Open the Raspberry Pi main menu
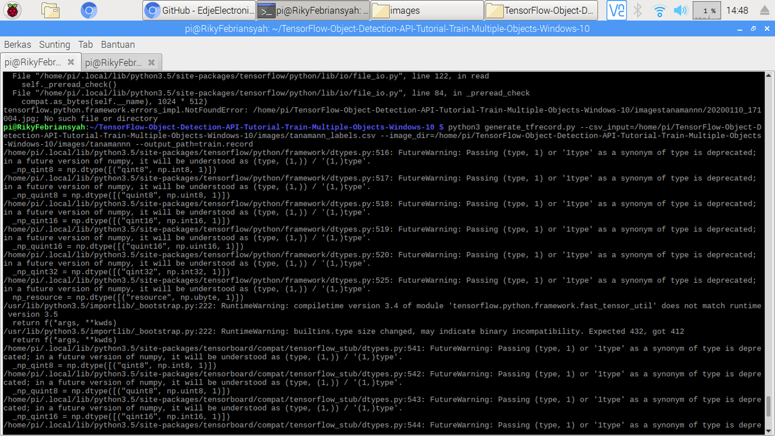Screen dimensions: 775x436 point(12,10)
